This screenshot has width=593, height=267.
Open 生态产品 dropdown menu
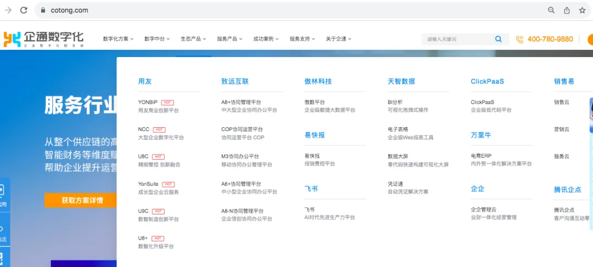click(x=193, y=39)
